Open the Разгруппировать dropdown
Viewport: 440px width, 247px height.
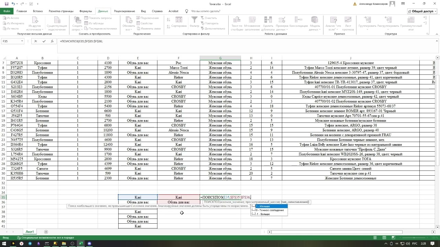[388, 23]
